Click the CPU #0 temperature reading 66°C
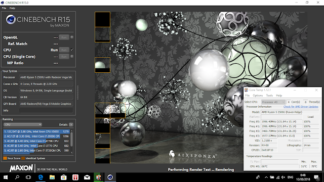The width and height of the screenshot is (324, 182). pos(280,166)
